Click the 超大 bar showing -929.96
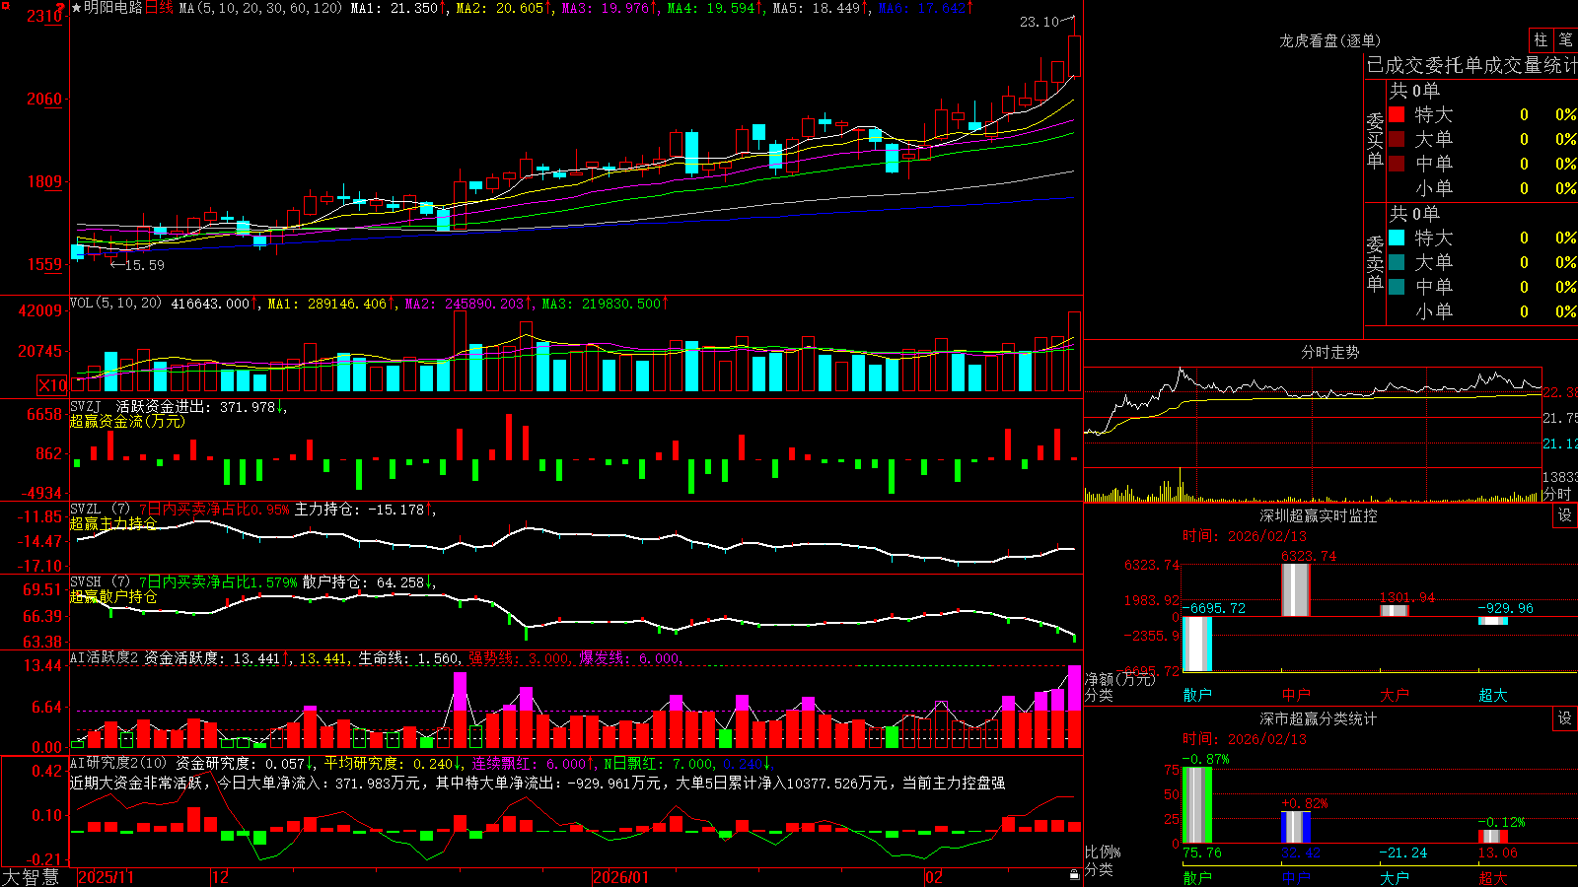Viewport: 1578px width, 887px height. 1493,621
